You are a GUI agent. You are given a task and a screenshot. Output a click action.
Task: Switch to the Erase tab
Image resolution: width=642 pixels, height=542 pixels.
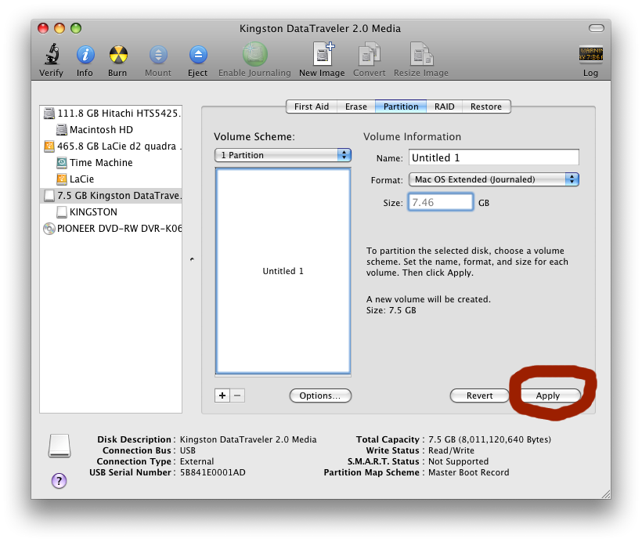355,107
